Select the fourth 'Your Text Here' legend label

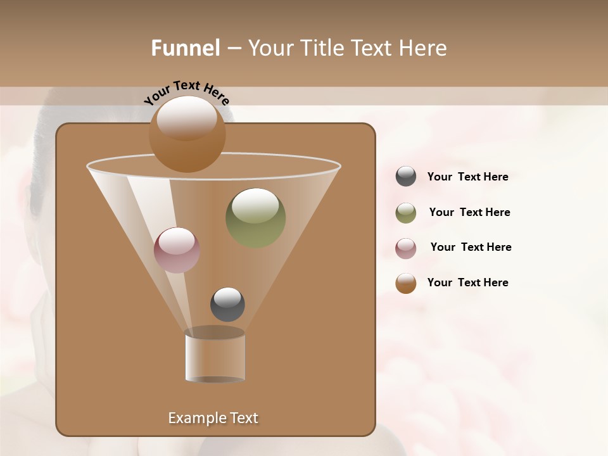467,282
